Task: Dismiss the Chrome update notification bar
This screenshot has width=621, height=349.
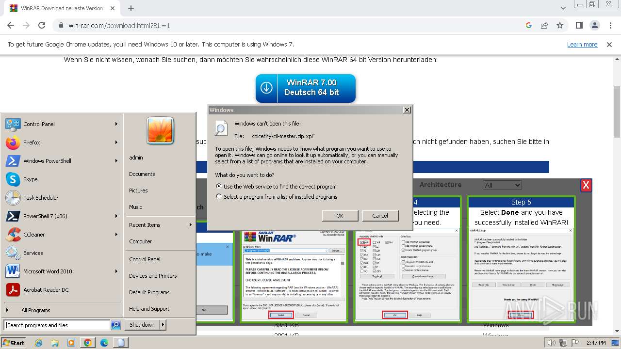Action: click(x=609, y=45)
